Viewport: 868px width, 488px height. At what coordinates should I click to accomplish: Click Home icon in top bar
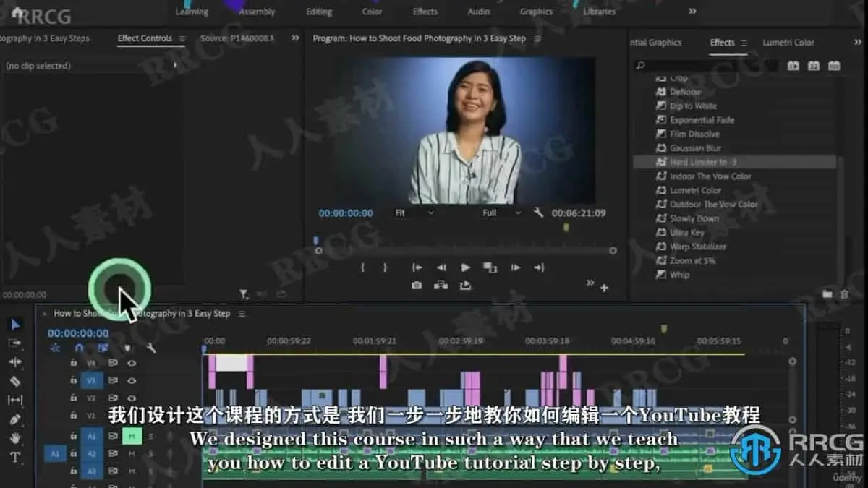pos(17,12)
